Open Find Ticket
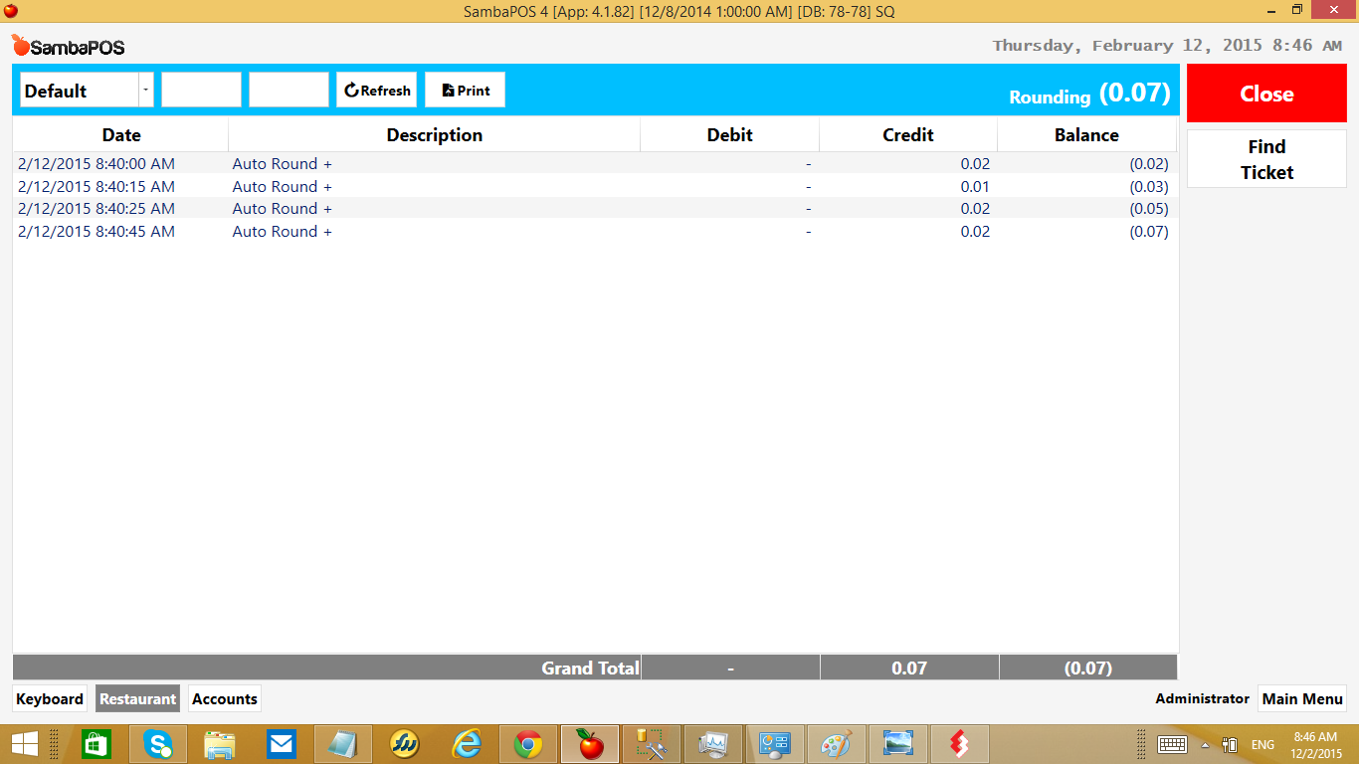1359x764 pixels. point(1265,159)
